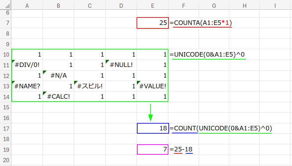
Task: Select row 10 header
Action: [x=6, y=54]
